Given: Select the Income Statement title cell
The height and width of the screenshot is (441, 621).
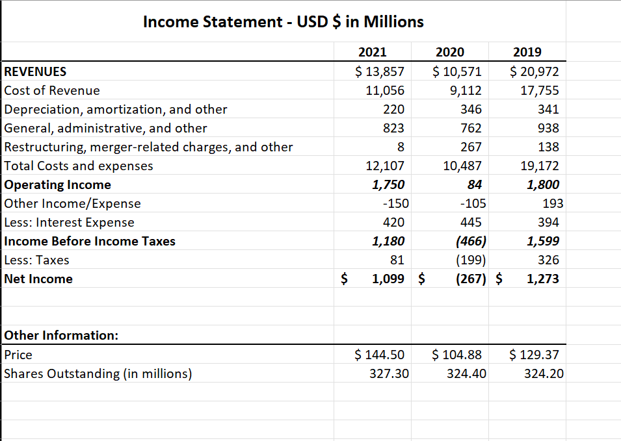Looking at the screenshot, I should point(283,21).
